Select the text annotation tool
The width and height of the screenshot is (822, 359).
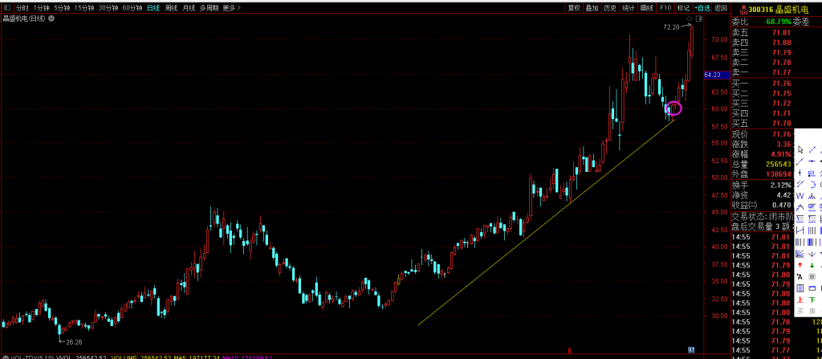click(x=800, y=276)
